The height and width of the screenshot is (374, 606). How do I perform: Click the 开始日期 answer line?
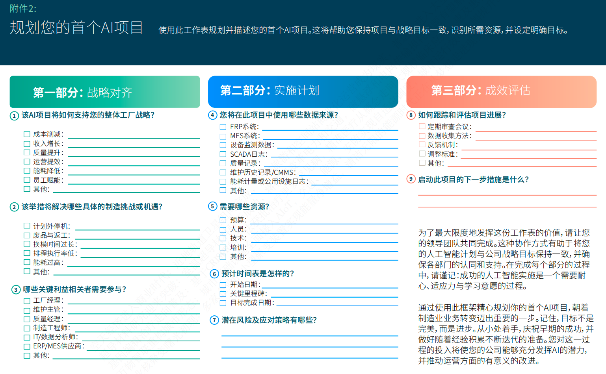[x=330, y=288]
